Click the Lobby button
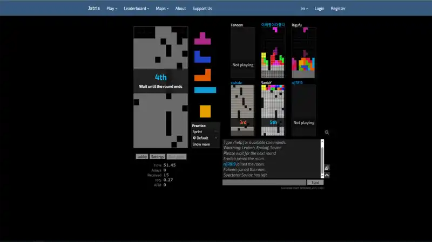 (141, 156)
